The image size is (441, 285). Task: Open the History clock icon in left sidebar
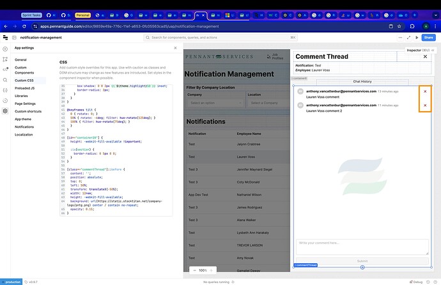pyautogui.click(x=5, y=100)
